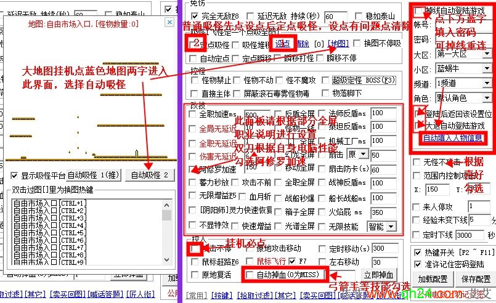Click the 自动吸怪 2 button
Screen dimensions: 496x303
[148, 176]
